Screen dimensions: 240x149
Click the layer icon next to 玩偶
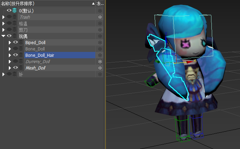coord(14,36)
